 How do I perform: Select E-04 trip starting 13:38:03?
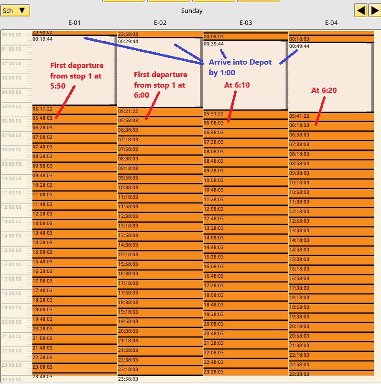[331, 232]
